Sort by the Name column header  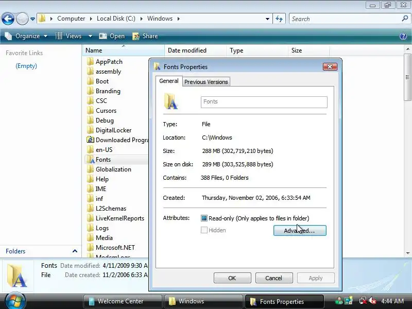tap(124, 50)
